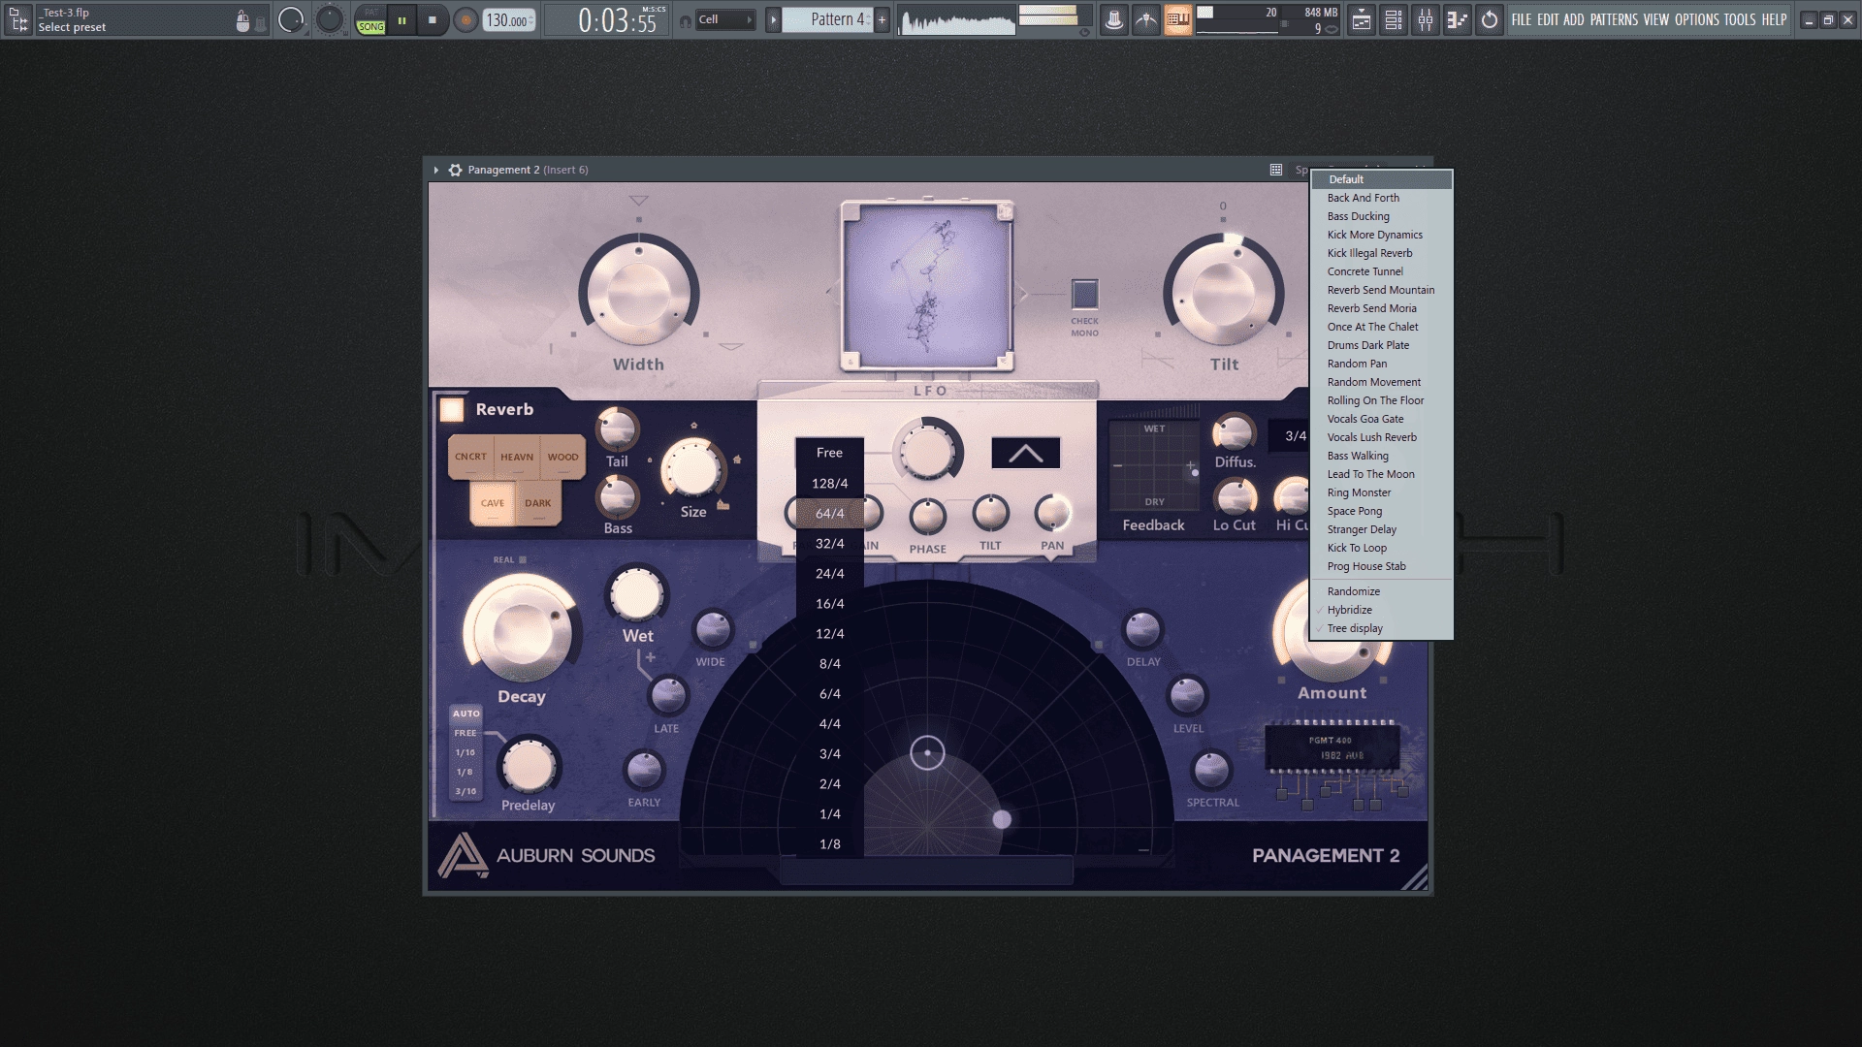
Task: Select the Back And Forth preset
Action: coord(1381,198)
